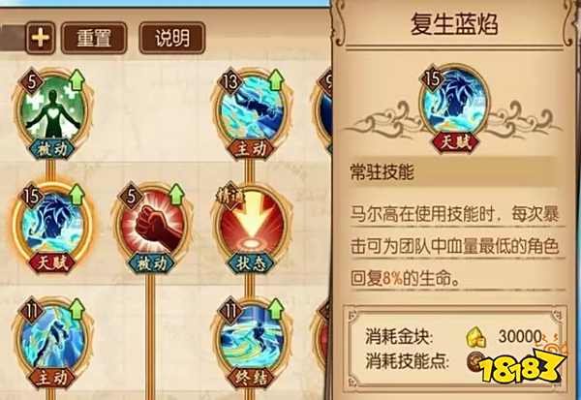The height and width of the screenshot is (400, 581).
Task: Select the level 15 天赋 talent skill icon
Action: click(x=52, y=226)
